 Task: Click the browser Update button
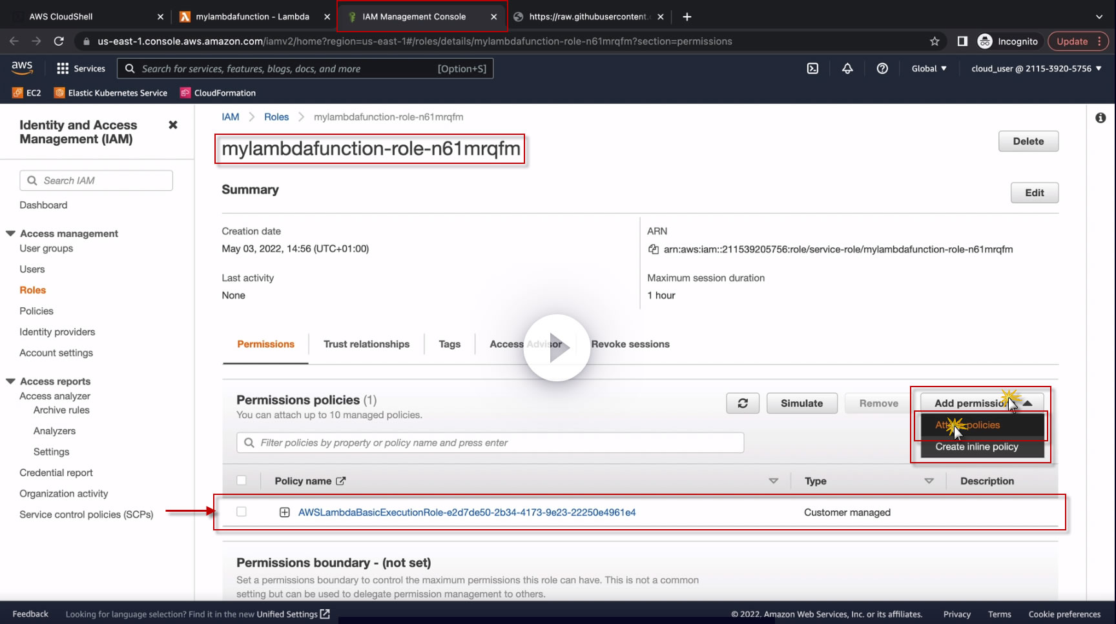1078,41
